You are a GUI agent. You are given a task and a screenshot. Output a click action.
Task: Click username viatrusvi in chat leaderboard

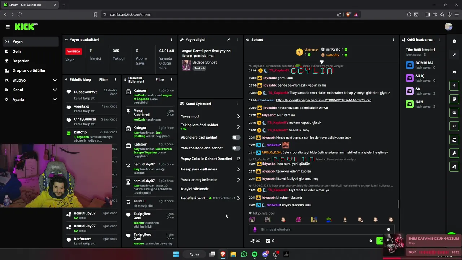311,49
